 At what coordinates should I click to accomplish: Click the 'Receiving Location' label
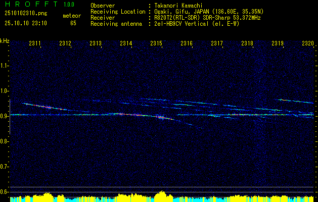coord(118,12)
